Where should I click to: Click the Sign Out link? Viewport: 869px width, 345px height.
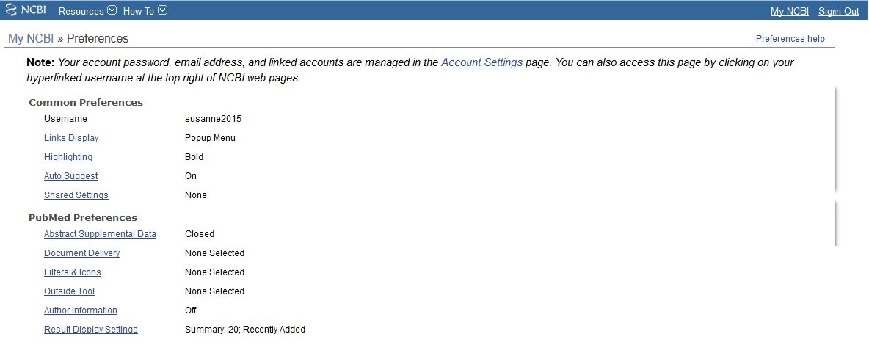pos(839,11)
